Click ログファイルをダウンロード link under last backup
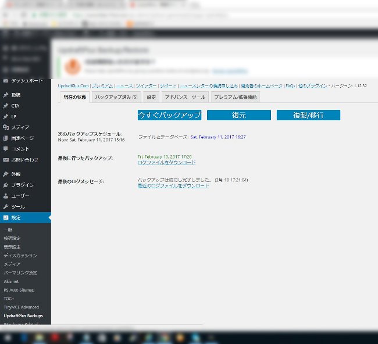The width and height of the screenshot is (378, 344). point(166,162)
